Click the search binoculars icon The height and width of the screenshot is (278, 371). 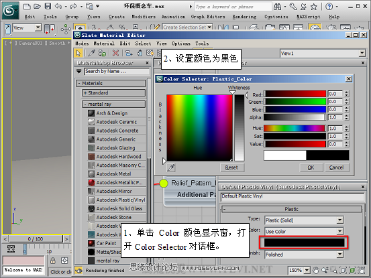point(277,7)
